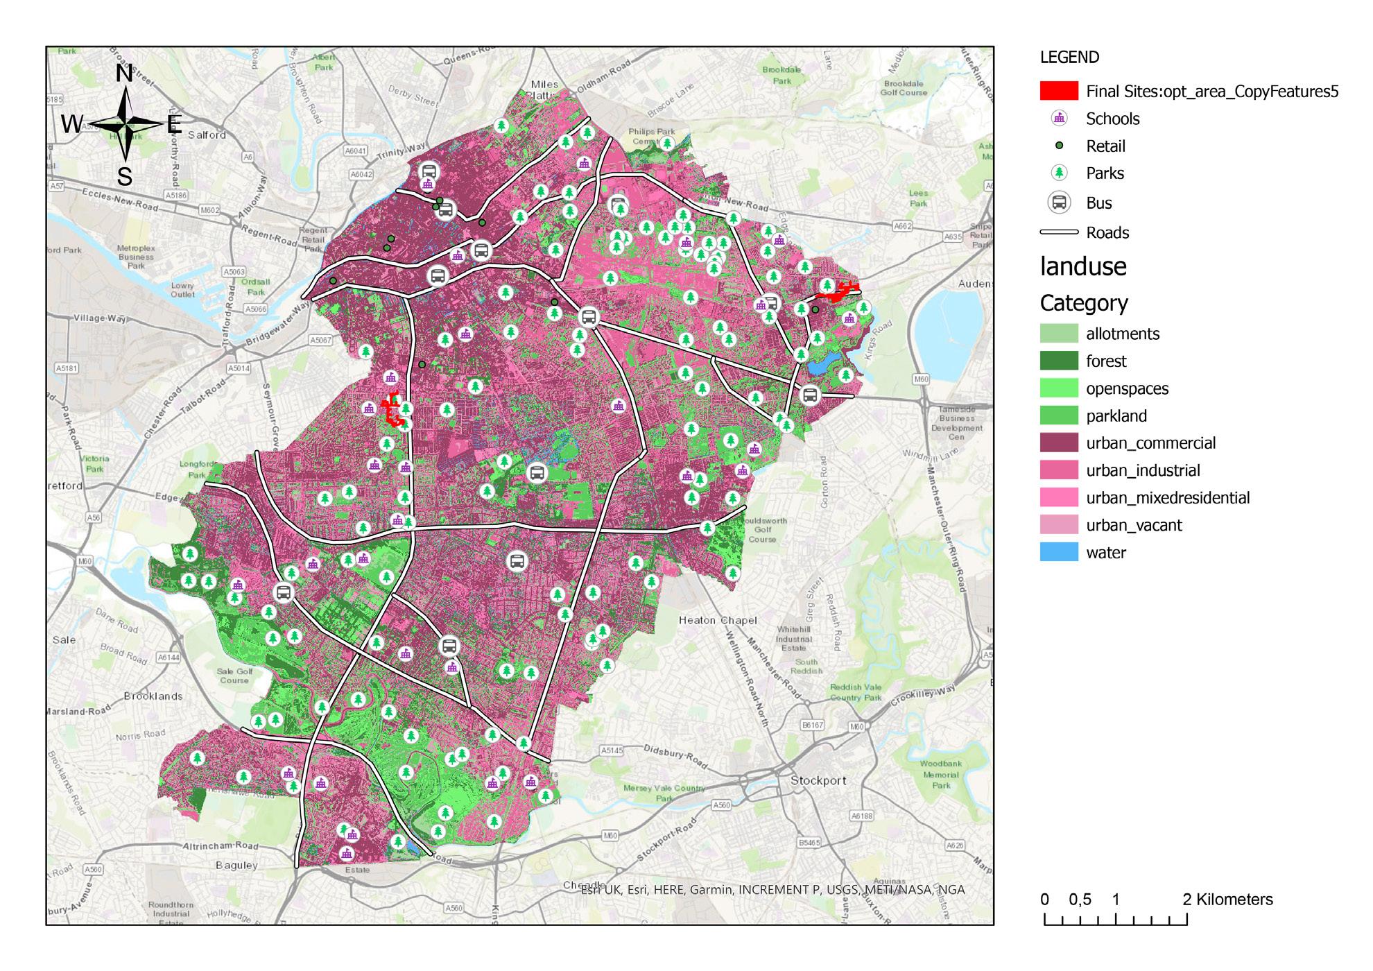Click the Salford place label on the map
Image resolution: width=1373 pixels, height=971 pixels.
click(207, 135)
